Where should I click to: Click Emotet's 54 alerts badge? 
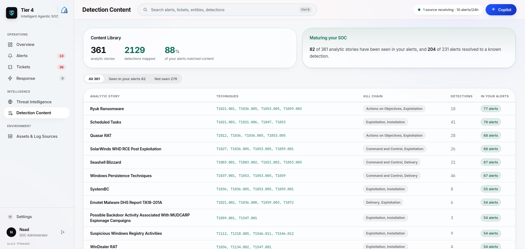click(491, 203)
